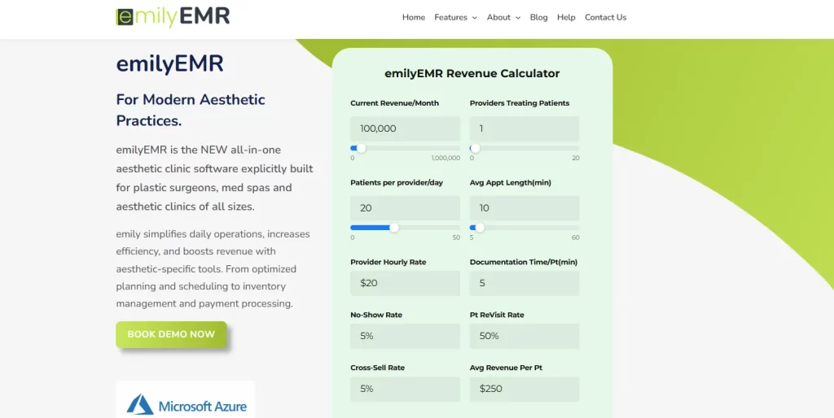Click the Documentation Time/Pt input field

525,283
